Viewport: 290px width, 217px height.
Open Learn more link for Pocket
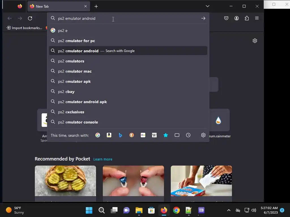coord(103,159)
